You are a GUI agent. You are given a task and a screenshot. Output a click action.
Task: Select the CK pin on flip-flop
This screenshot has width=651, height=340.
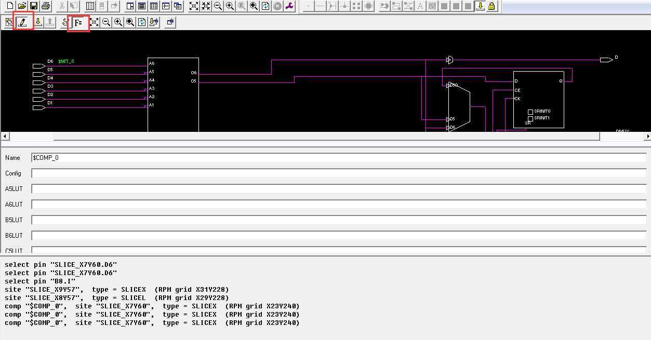pos(517,99)
